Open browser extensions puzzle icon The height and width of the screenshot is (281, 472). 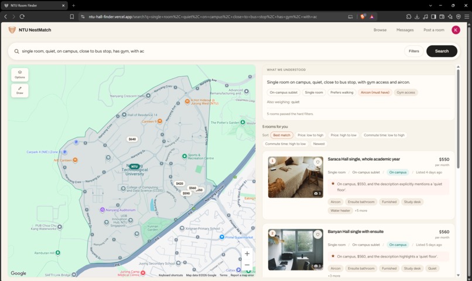[x=409, y=16]
